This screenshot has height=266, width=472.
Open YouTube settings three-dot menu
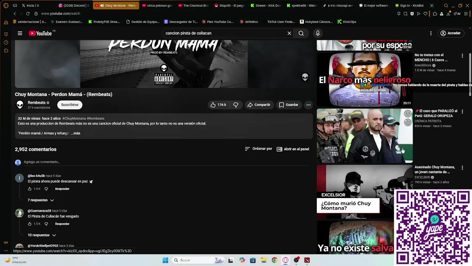pyautogui.click(x=431, y=33)
